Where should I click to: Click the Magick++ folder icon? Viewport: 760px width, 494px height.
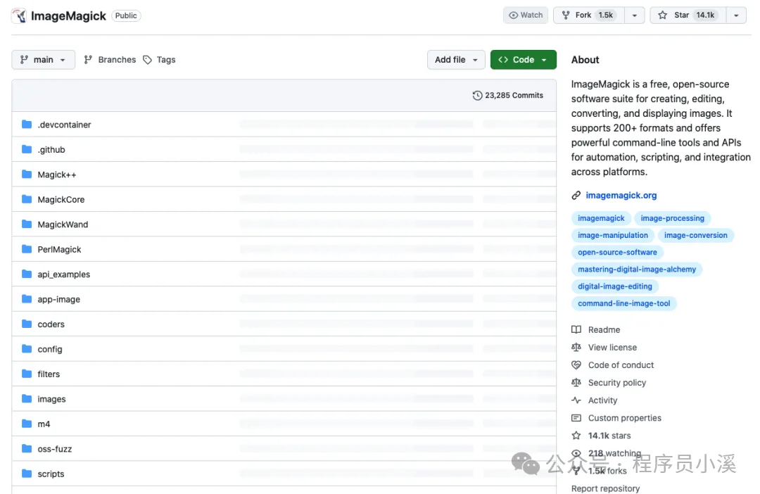click(x=27, y=175)
